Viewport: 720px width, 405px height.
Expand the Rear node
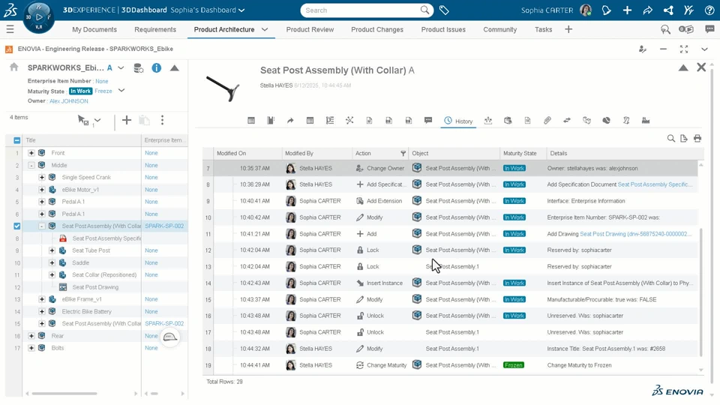(31, 336)
